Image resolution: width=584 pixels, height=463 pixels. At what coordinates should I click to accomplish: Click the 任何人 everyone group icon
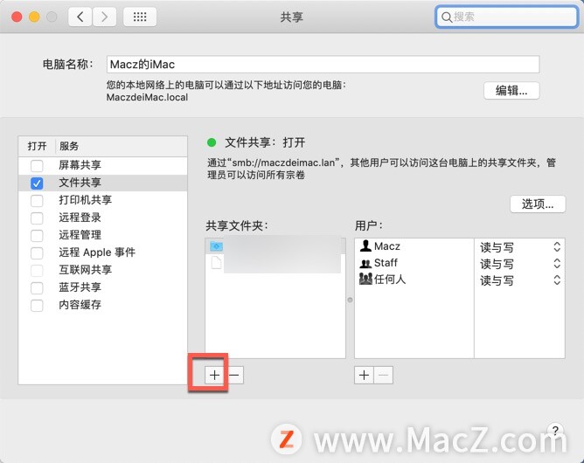coord(365,279)
